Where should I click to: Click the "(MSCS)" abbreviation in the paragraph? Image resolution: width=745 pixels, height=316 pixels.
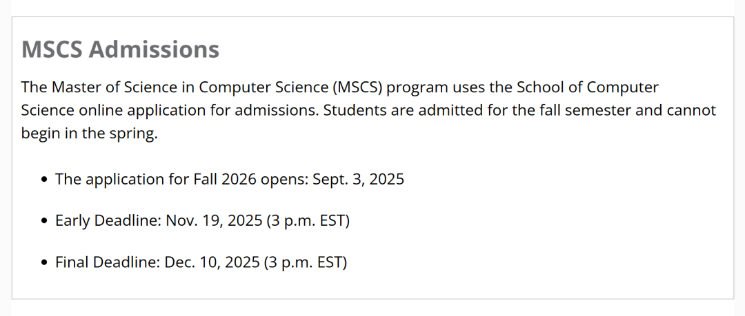(357, 87)
